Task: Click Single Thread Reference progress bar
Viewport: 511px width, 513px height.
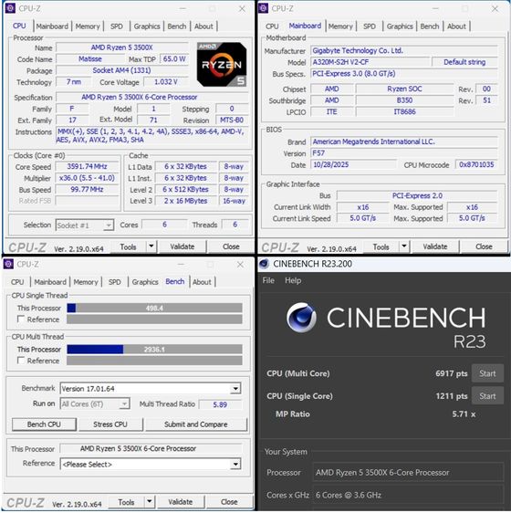Action: tap(154, 319)
